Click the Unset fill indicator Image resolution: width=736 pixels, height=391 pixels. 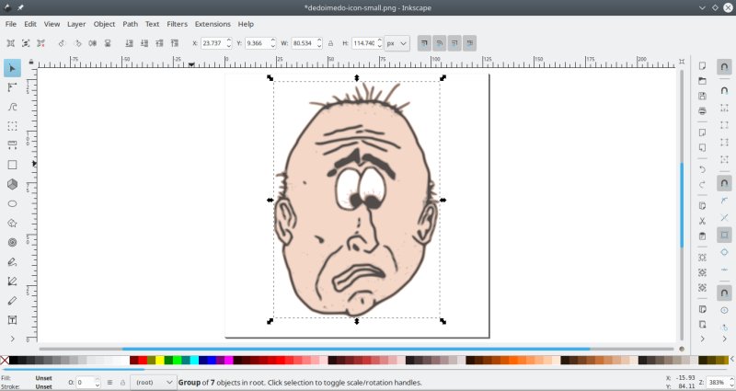pos(43,377)
